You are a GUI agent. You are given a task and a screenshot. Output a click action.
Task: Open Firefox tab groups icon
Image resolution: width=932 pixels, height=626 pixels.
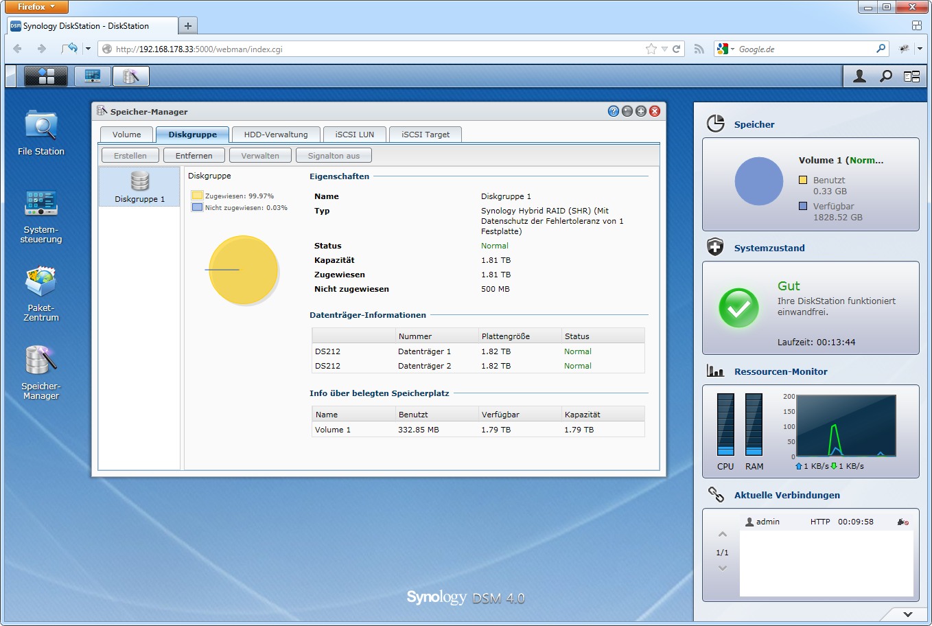click(x=916, y=25)
